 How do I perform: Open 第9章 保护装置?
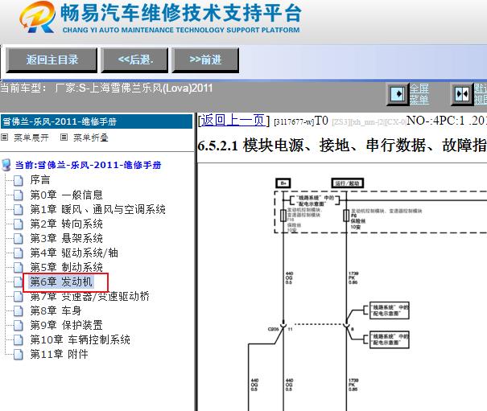(67, 325)
